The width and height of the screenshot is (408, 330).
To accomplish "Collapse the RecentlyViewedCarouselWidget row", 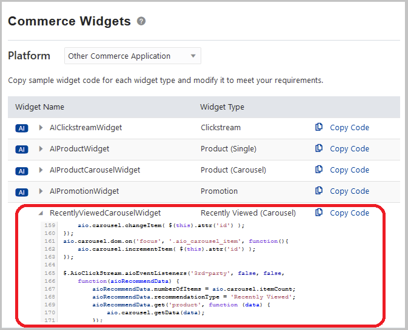I will [41, 213].
